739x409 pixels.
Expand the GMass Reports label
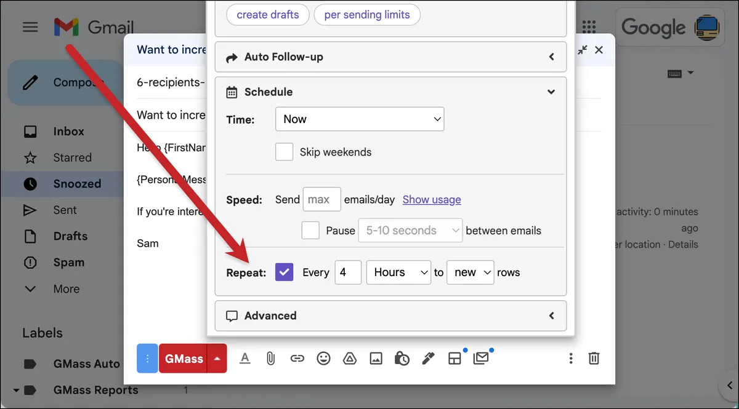[x=17, y=390]
